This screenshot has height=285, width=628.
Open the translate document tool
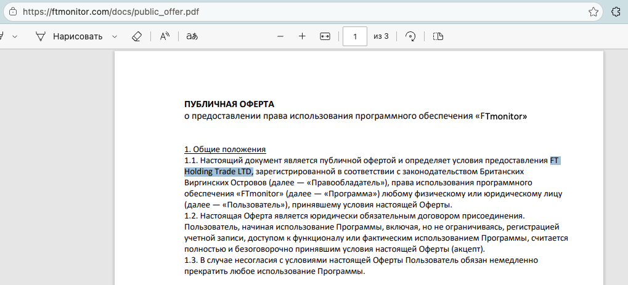192,36
